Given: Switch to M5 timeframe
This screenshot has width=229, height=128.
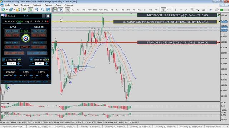Looking at the screenshot, I should pyautogui.click(x=84, y=10).
